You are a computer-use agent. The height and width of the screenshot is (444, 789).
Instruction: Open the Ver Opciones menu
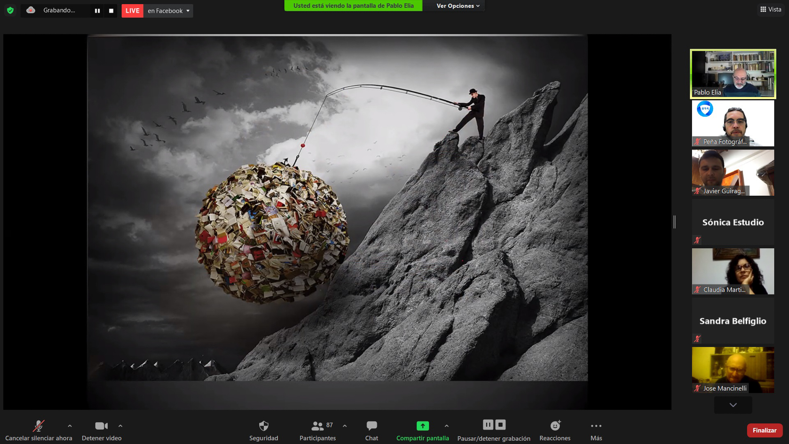tap(458, 6)
